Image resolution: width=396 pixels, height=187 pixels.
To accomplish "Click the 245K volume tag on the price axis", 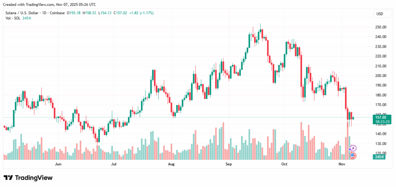I will (380, 157).
